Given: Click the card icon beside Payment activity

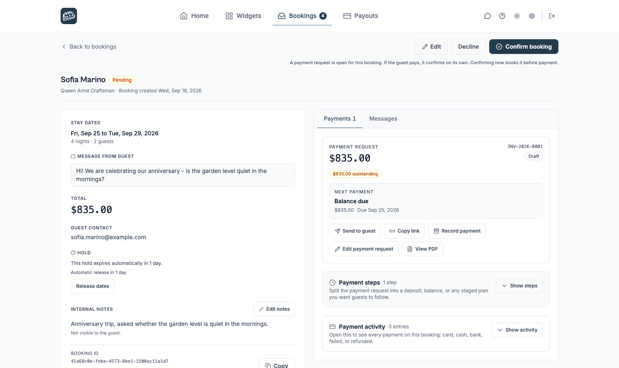Looking at the screenshot, I should 332,327.
